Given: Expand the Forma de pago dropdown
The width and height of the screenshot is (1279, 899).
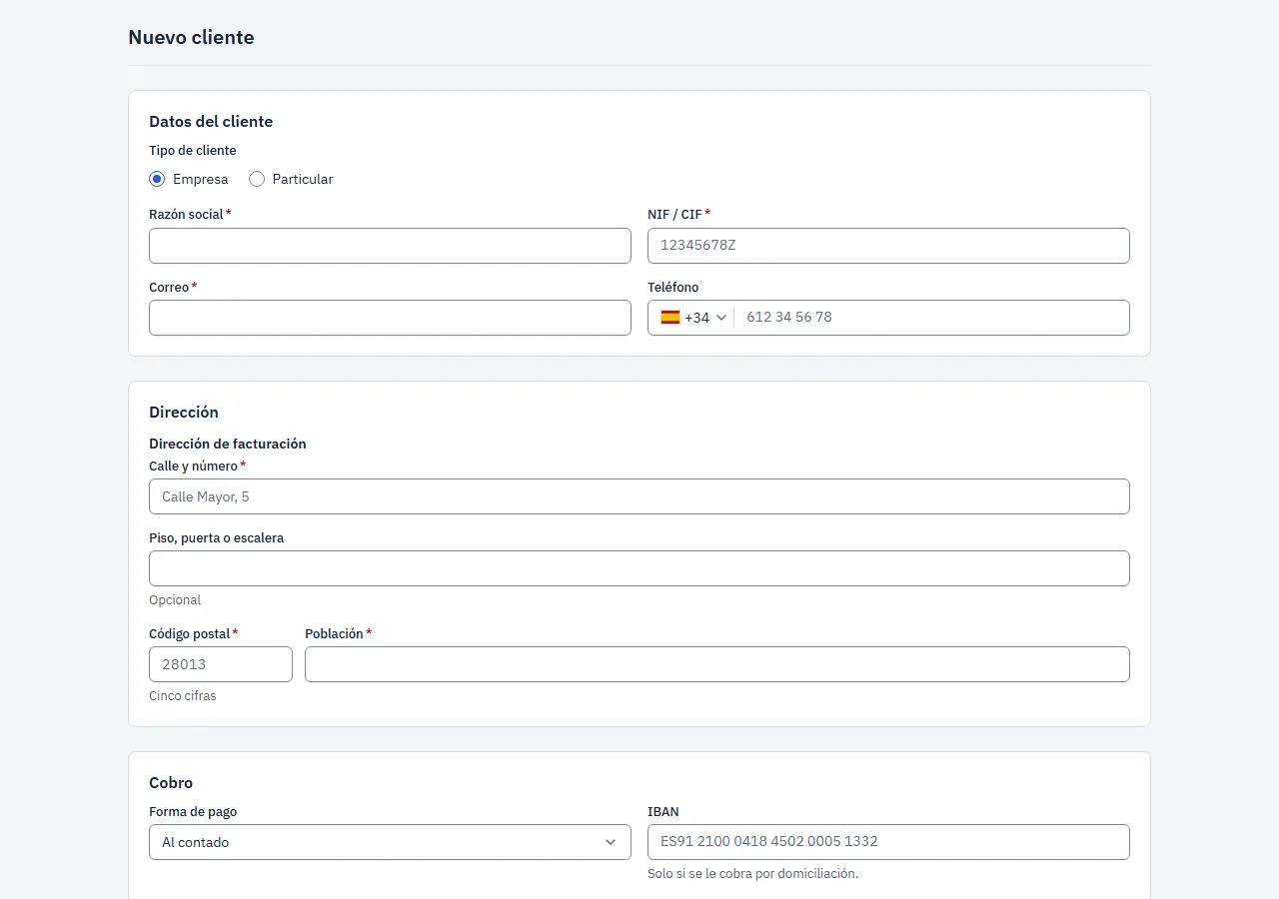Looking at the screenshot, I should [390, 842].
